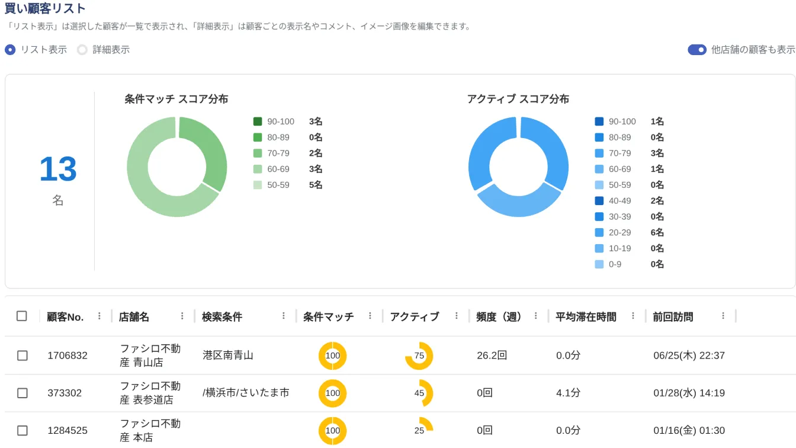The width and height of the screenshot is (796, 448).
Task: Click the 90-100 green legend swatch
Action: point(258,121)
